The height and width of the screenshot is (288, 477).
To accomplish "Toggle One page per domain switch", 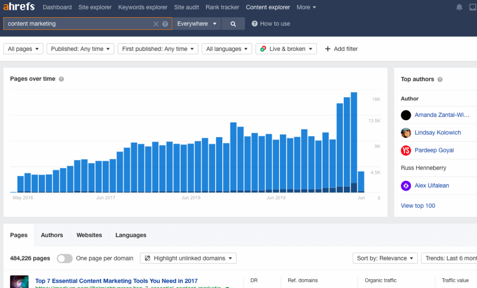I will [x=65, y=258].
